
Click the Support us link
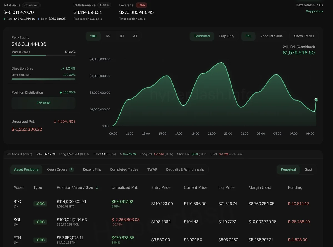pyautogui.click(x=314, y=11)
